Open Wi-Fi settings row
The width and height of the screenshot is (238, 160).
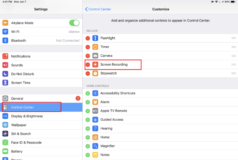pos(41,32)
